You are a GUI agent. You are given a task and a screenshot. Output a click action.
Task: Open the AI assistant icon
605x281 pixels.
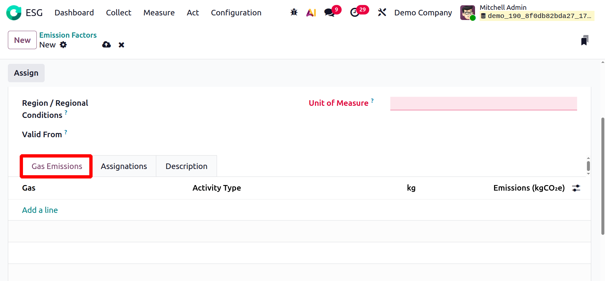point(311,12)
